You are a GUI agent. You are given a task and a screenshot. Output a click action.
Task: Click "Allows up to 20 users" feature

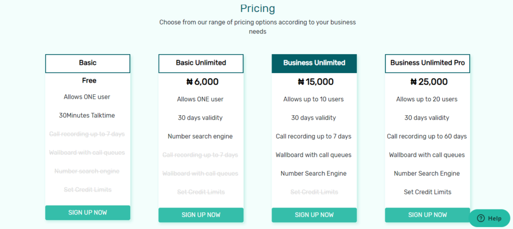click(427, 99)
